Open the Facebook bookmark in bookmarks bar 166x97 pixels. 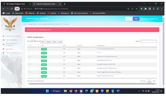click(41, 13)
